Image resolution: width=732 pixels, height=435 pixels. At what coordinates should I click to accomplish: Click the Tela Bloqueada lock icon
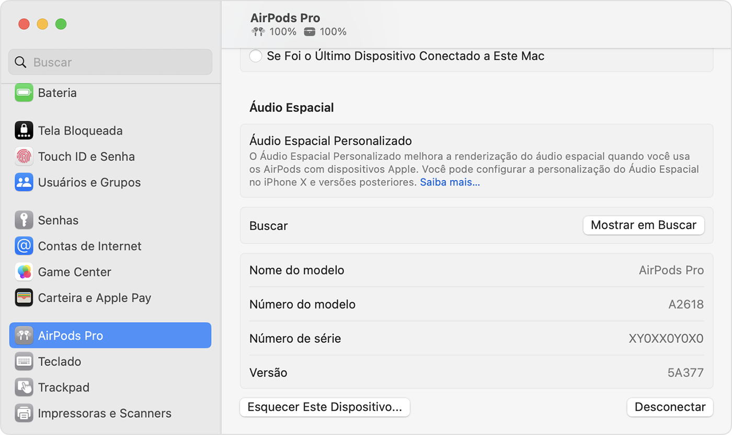pos(24,131)
